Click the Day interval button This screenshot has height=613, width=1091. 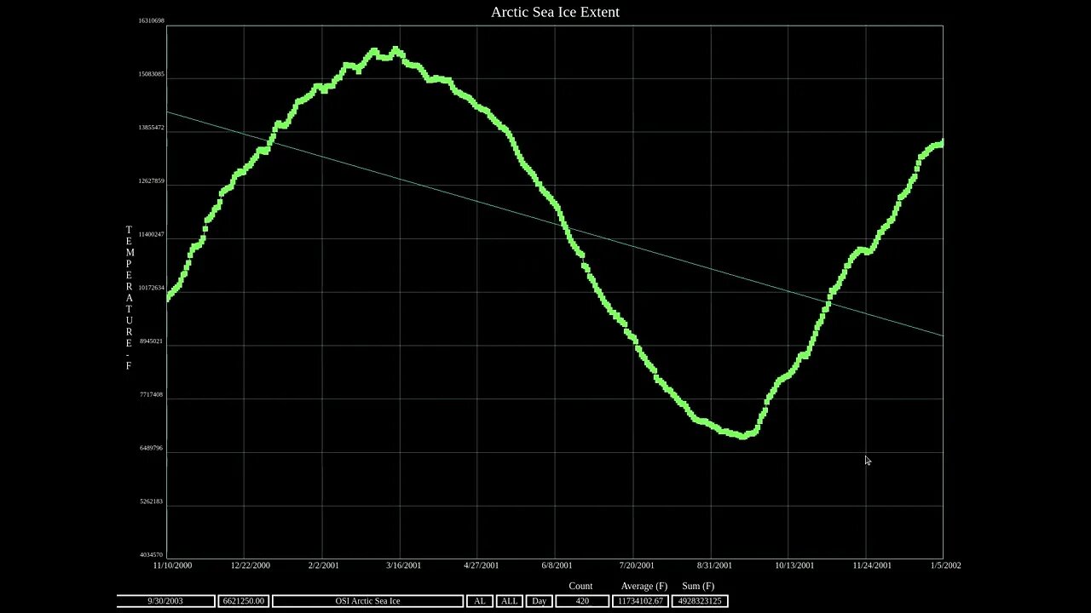click(540, 601)
